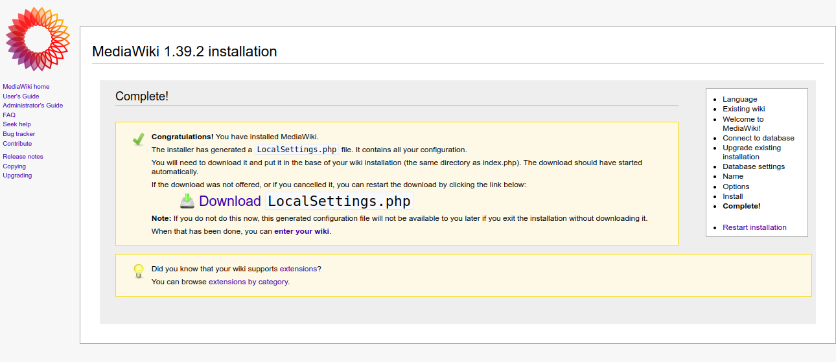
Task: Click Restart installation link
Action: point(754,227)
